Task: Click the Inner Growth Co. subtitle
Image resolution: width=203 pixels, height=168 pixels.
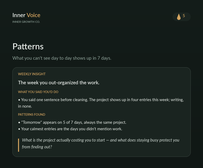Action: click(x=26, y=22)
